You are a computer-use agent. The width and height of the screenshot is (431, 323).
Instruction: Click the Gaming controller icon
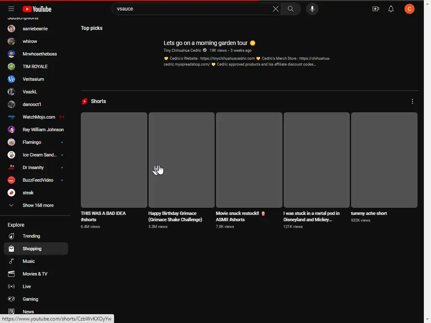11,299
